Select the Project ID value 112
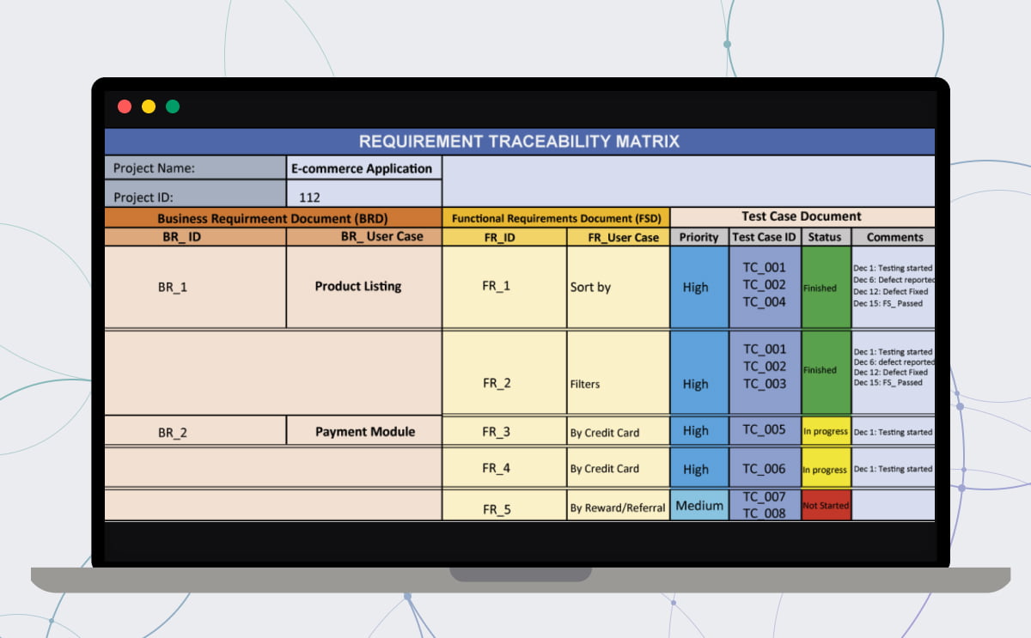Screen dimensions: 1031x638 363,196
